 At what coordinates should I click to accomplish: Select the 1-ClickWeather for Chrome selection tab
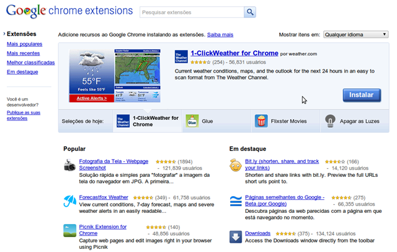tap(148, 121)
